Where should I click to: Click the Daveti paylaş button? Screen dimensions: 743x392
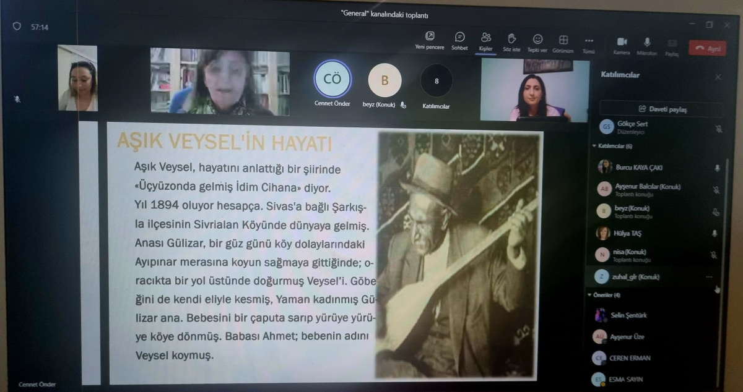tap(662, 109)
